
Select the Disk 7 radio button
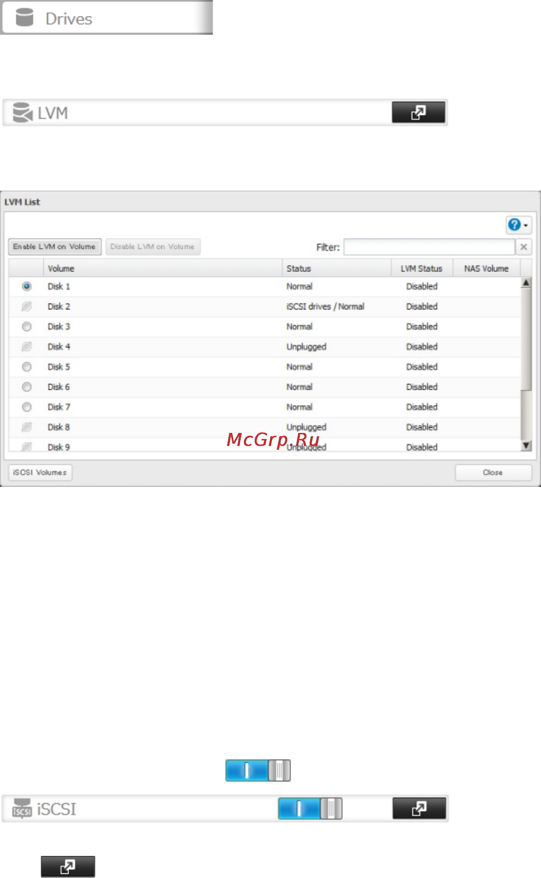27,407
